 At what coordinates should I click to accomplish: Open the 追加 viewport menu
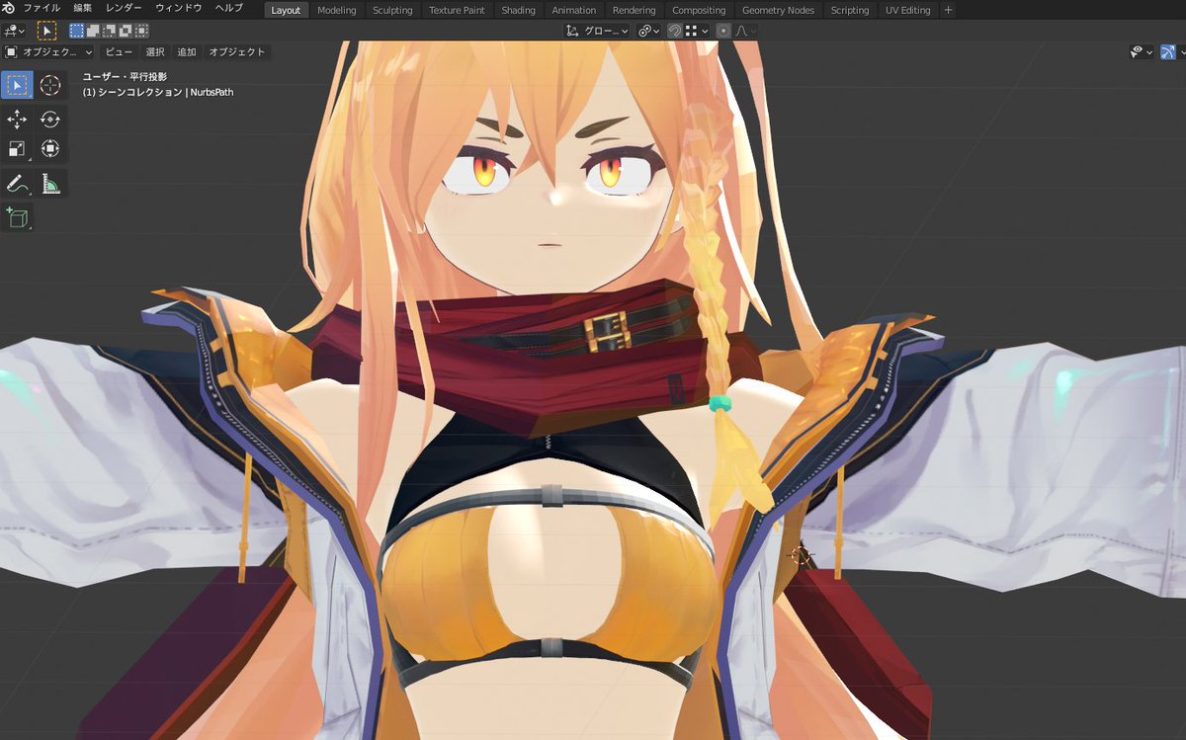point(187,51)
